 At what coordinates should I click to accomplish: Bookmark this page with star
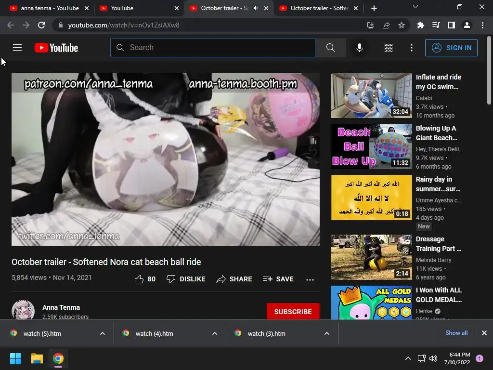coord(402,25)
